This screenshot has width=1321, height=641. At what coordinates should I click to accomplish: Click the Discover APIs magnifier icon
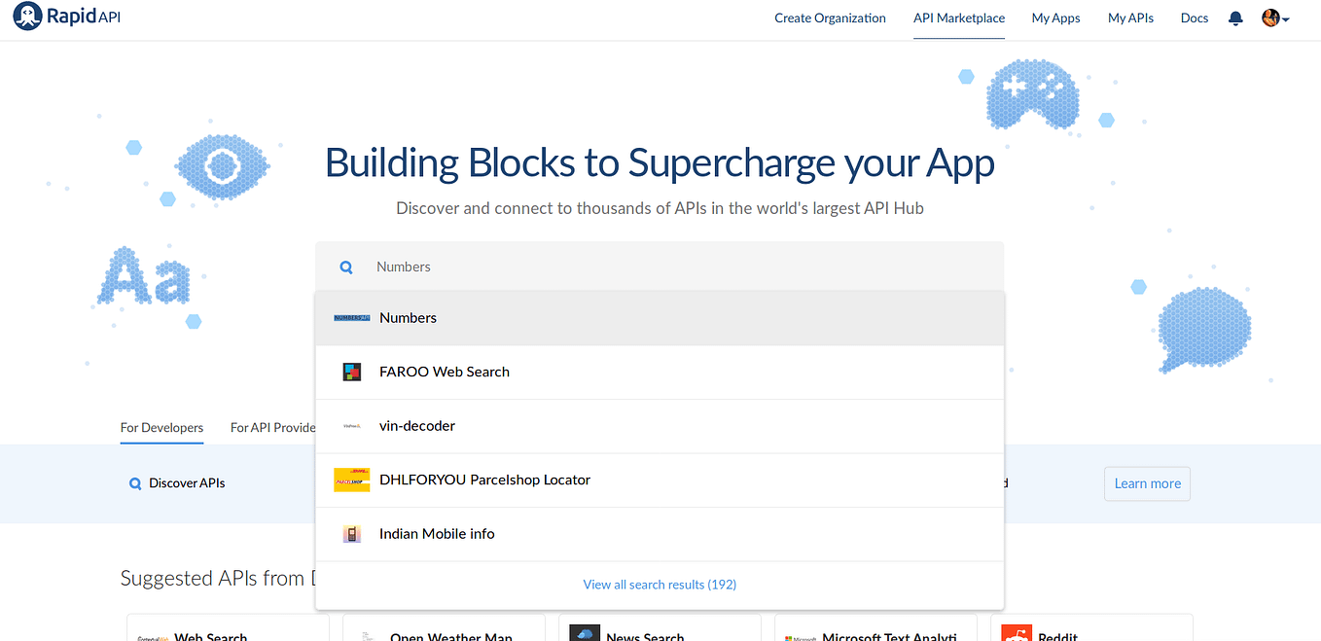pyautogui.click(x=135, y=482)
